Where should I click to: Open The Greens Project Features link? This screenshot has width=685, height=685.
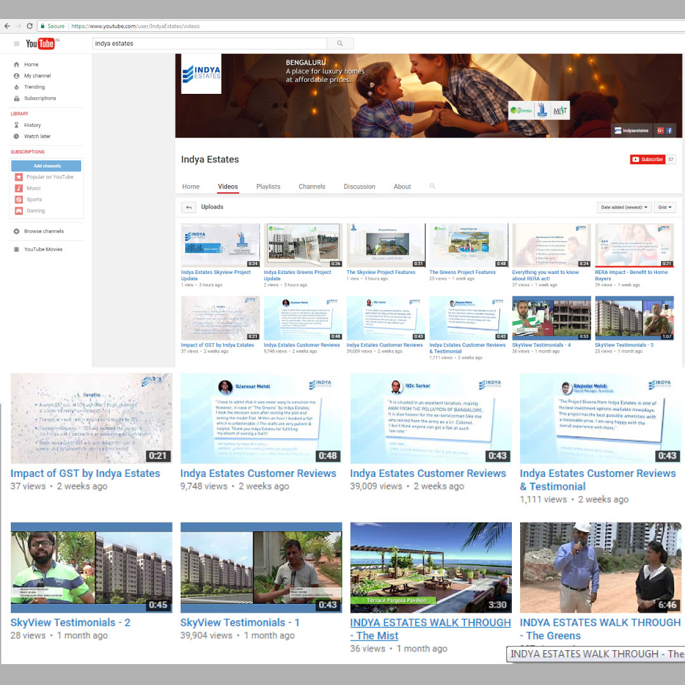click(x=462, y=272)
